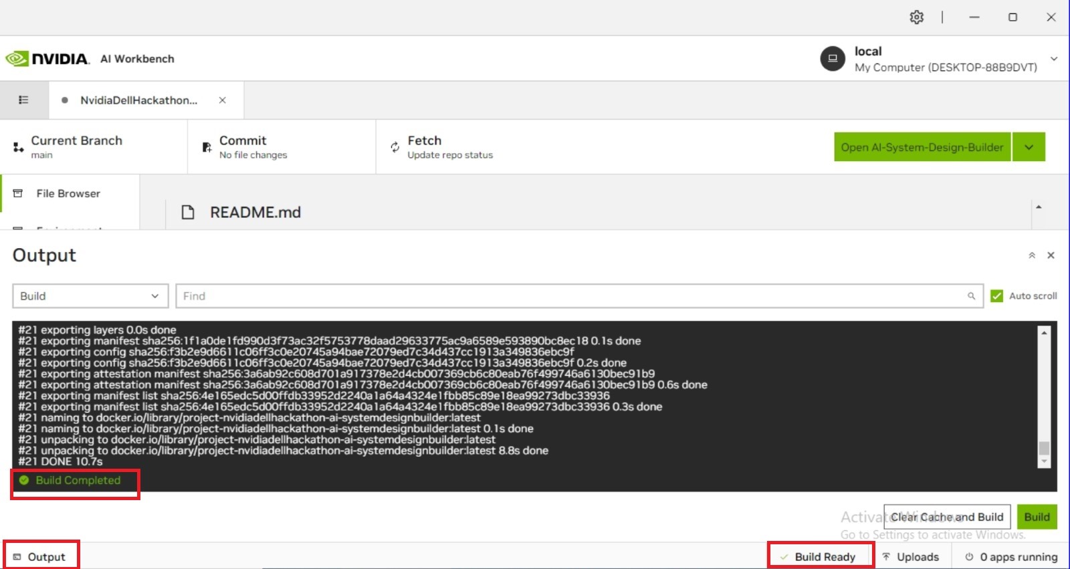Click the Find magnifier icon
Image resolution: width=1070 pixels, height=569 pixels.
tap(971, 296)
